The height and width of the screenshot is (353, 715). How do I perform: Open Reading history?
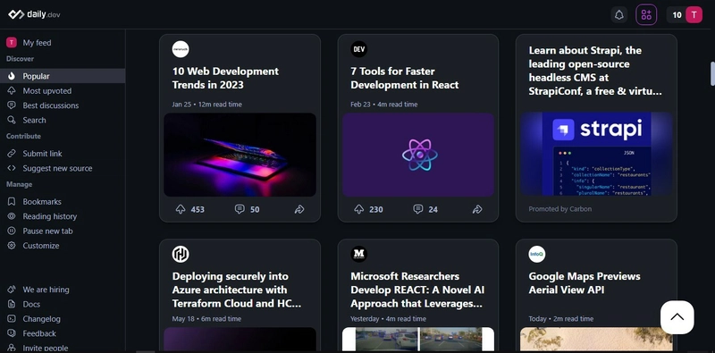pyautogui.click(x=50, y=216)
